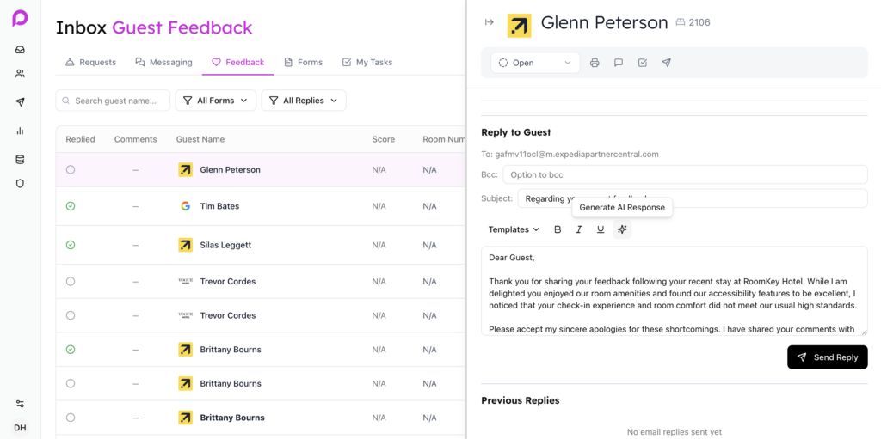Image resolution: width=881 pixels, height=439 pixels.
Task: Expand the All Forms filter dropdown
Action: 216,101
